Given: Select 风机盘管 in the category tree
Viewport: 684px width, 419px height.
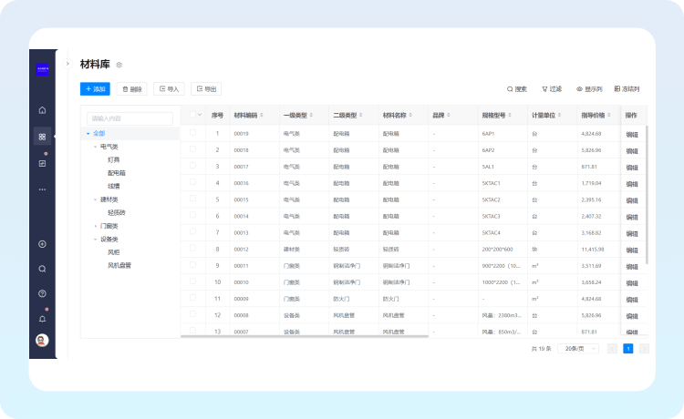Looking at the screenshot, I should coord(119,265).
